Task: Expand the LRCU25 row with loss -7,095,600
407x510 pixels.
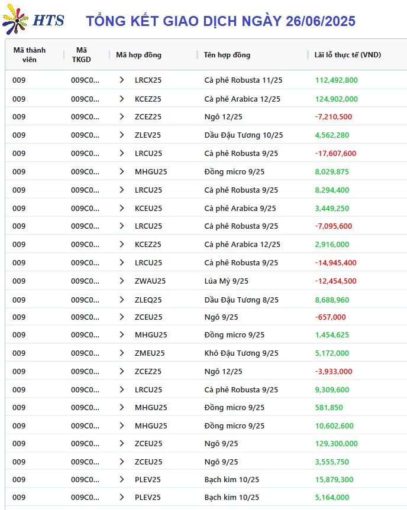Action: tap(122, 226)
